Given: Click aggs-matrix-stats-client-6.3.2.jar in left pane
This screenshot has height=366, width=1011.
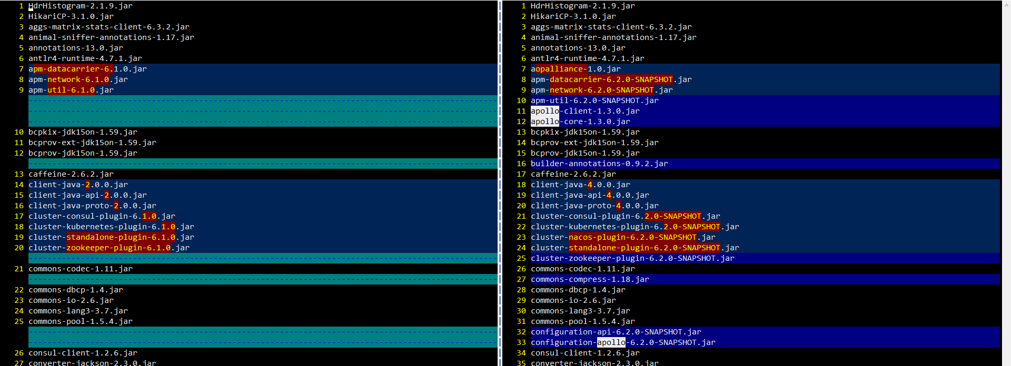Looking at the screenshot, I should point(109,27).
